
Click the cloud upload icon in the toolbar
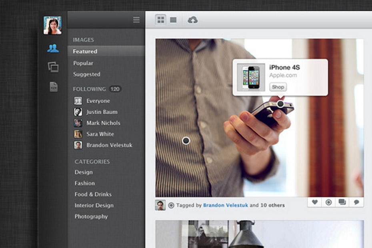coord(193,20)
